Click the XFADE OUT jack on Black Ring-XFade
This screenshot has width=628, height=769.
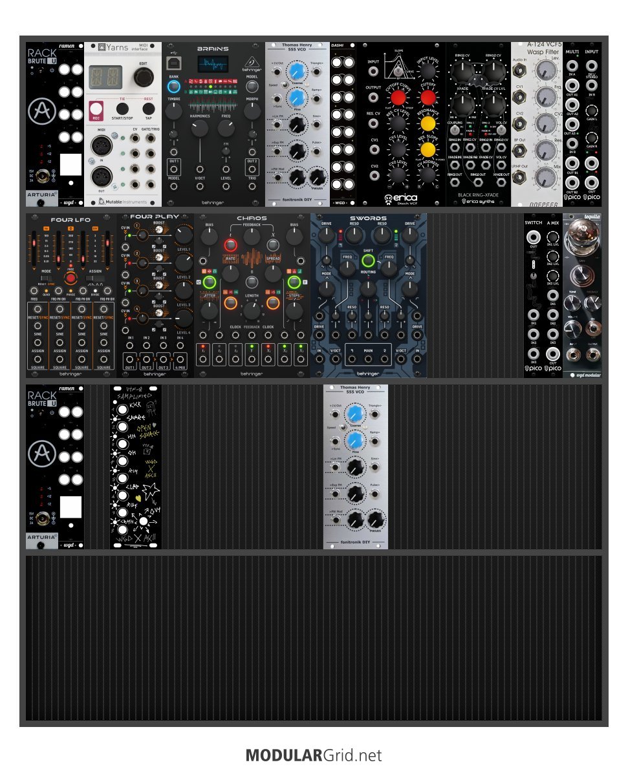click(501, 182)
